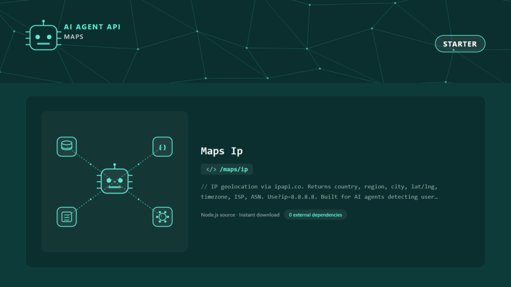Click the 0 external dependencies badge
This screenshot has width=511, height=287.
click(315, 215)
